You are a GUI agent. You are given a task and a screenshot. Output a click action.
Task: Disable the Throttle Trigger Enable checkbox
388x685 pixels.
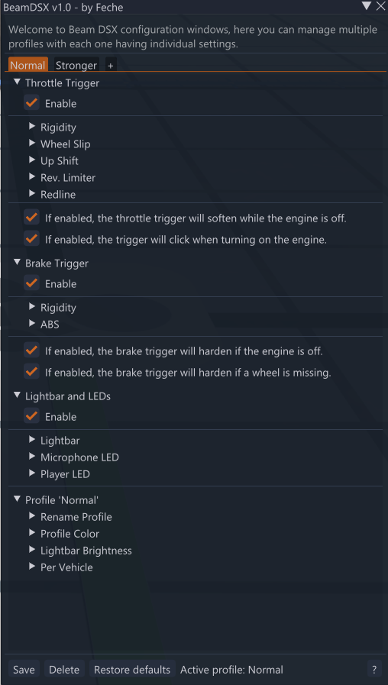pyautogui.click(x=31, y=104)
